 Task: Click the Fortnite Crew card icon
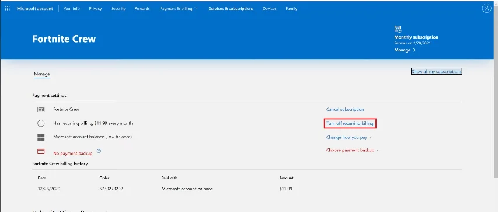point(41,109)
